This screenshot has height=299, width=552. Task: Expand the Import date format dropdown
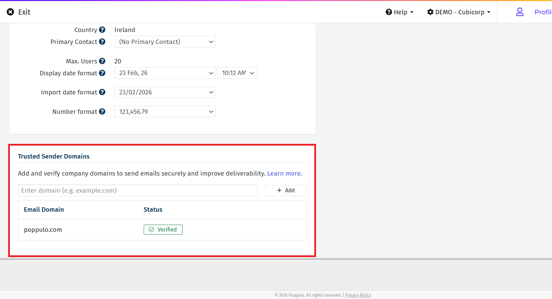[165, 92]
